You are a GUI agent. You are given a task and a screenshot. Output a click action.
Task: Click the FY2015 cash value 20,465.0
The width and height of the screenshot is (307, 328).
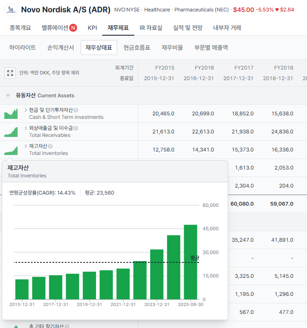pyautogui.click(x=163, y=114)
